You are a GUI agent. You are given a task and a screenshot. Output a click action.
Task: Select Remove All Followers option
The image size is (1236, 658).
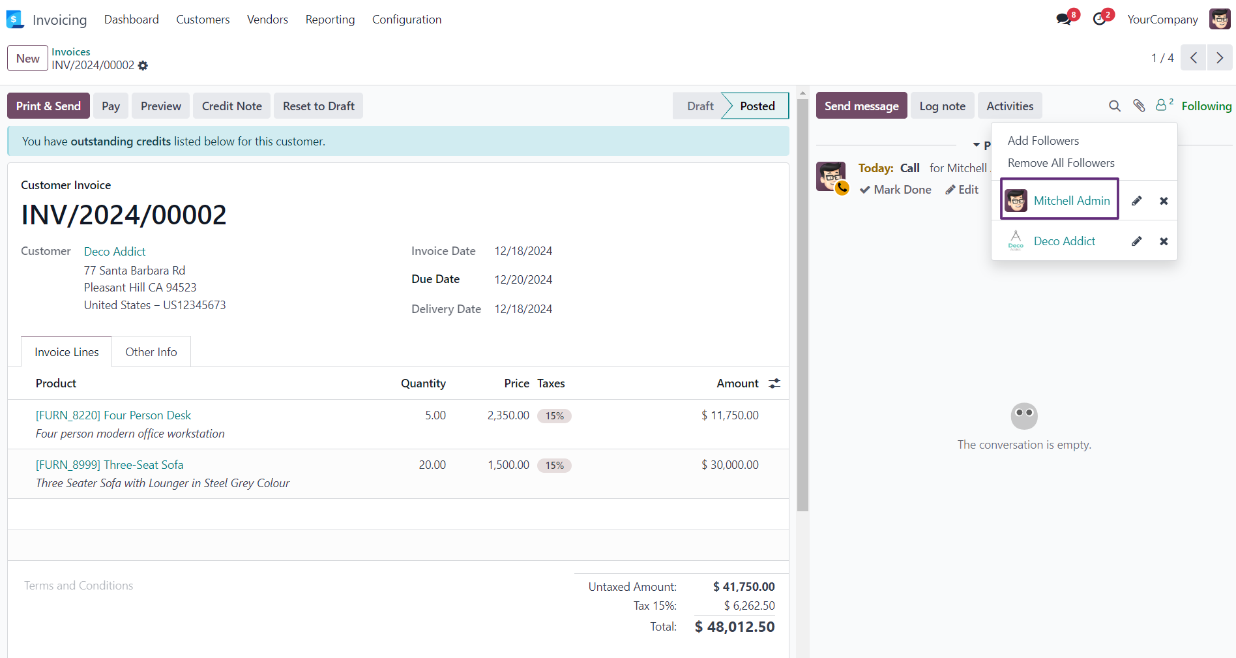point(1061,163)
